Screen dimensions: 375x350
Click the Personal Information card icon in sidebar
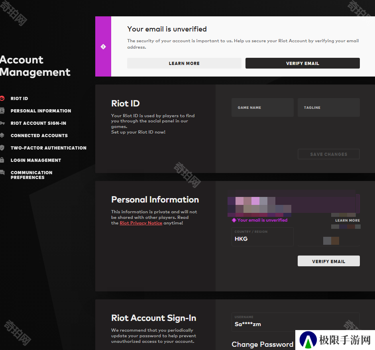[x=2, y=110]
